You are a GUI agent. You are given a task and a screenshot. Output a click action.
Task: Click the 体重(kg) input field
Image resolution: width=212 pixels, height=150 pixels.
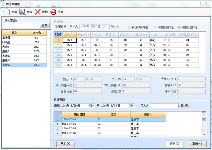tap(88, 91)
